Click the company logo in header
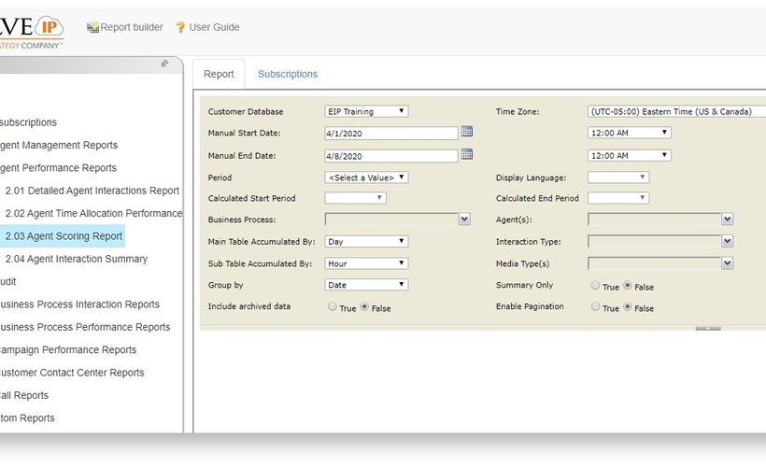Viewport: 766px width, 467px height. point(31,32)
